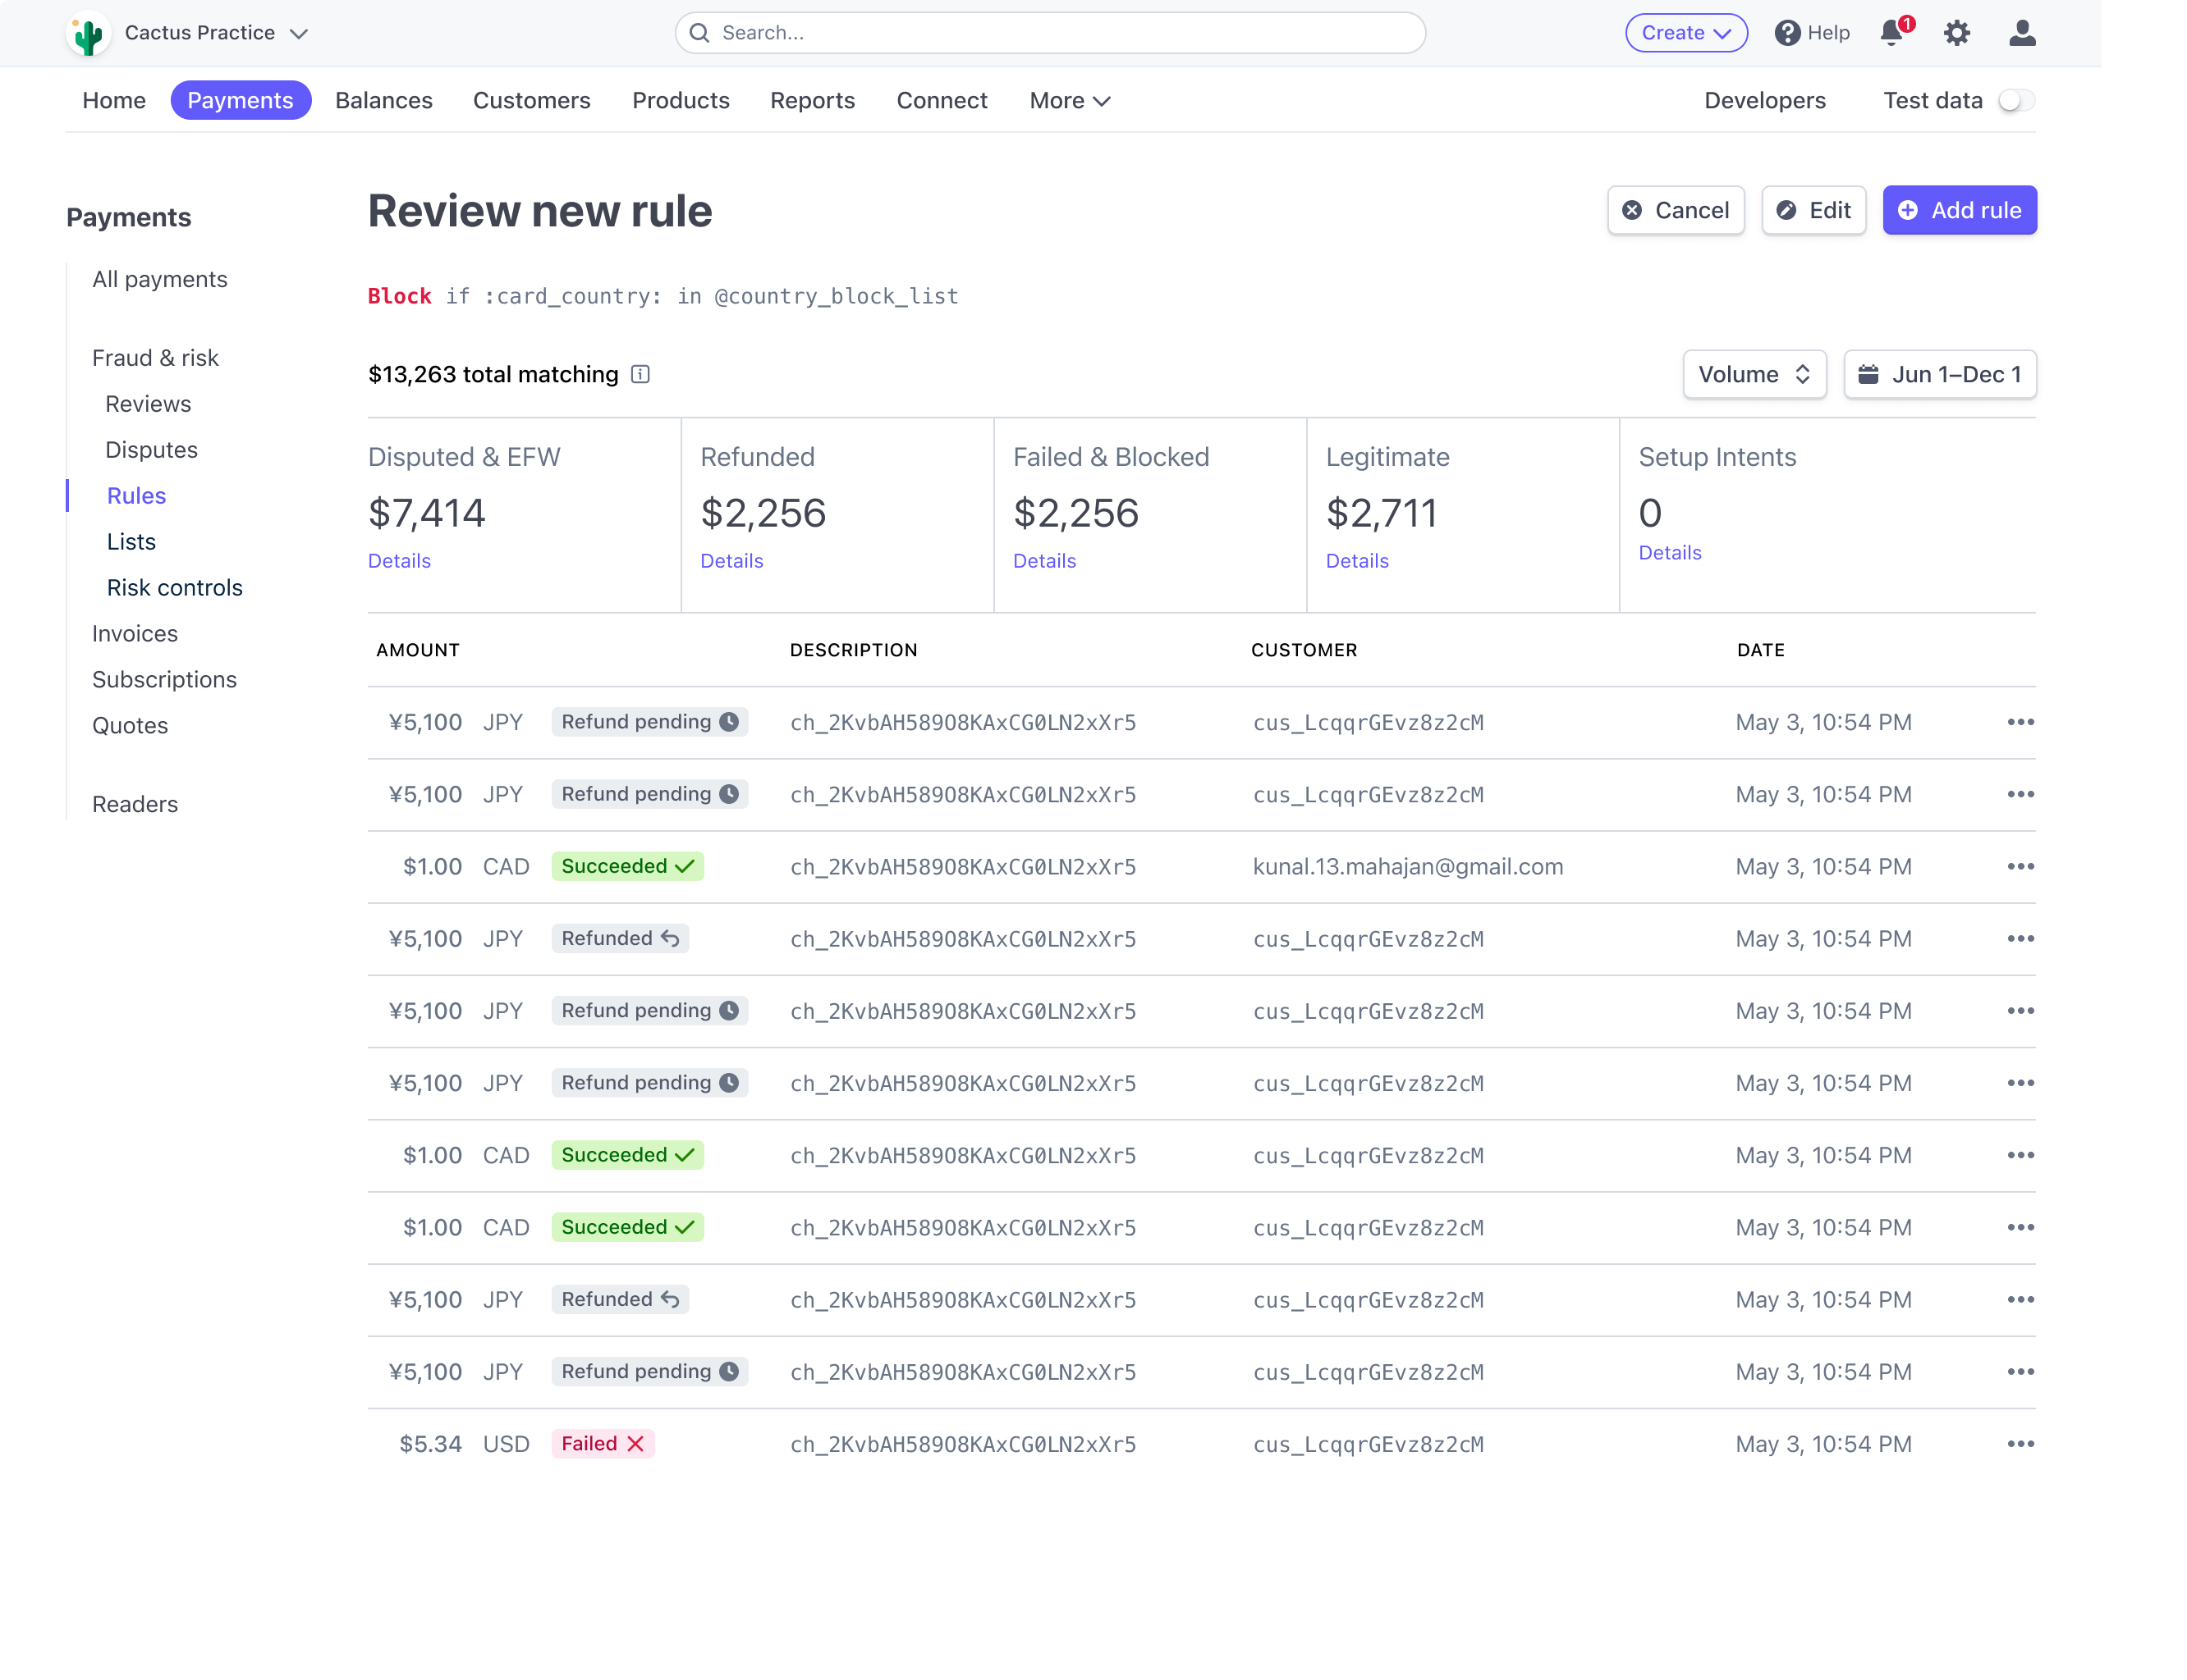
Task: Open options menu for Failed USD payment
Action: point(2020,1444)
